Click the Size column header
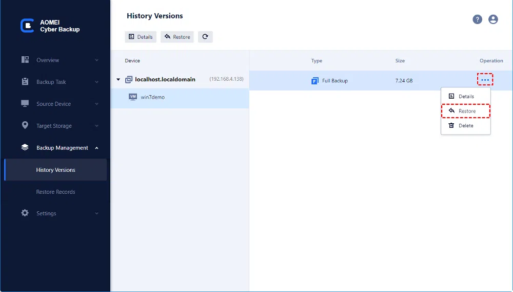The width and height of the screenshot is (513, 292). point(400,61)
